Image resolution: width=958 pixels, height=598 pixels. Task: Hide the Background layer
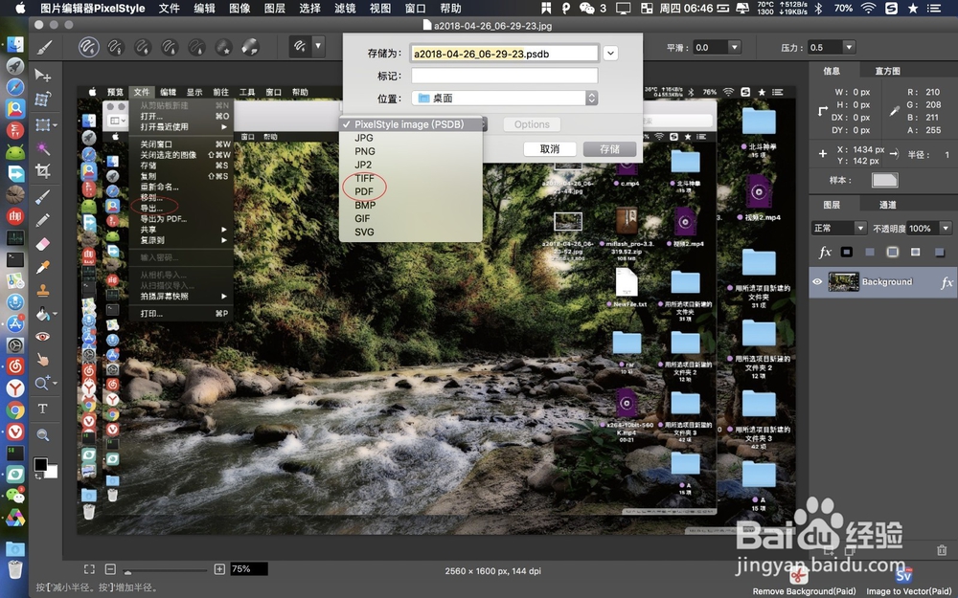817,281
